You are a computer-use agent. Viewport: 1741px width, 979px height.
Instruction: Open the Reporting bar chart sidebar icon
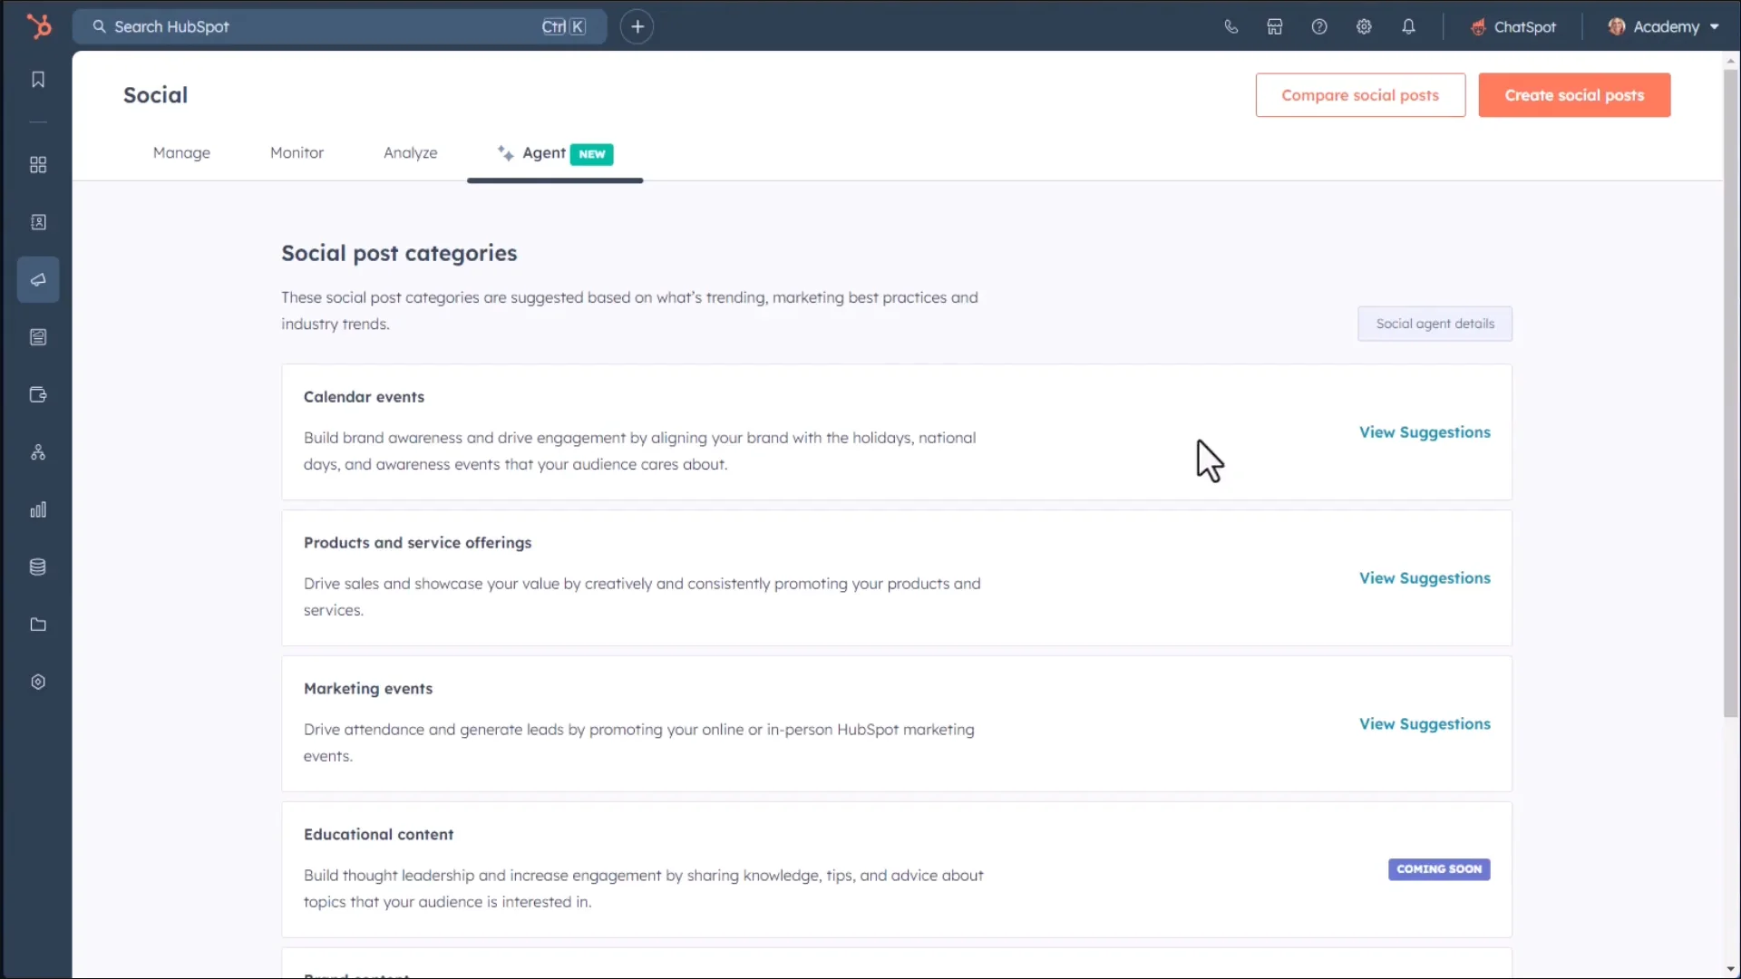38,510
